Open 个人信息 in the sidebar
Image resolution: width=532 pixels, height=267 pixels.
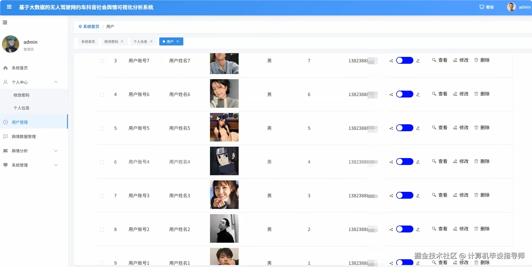(34, 108)
